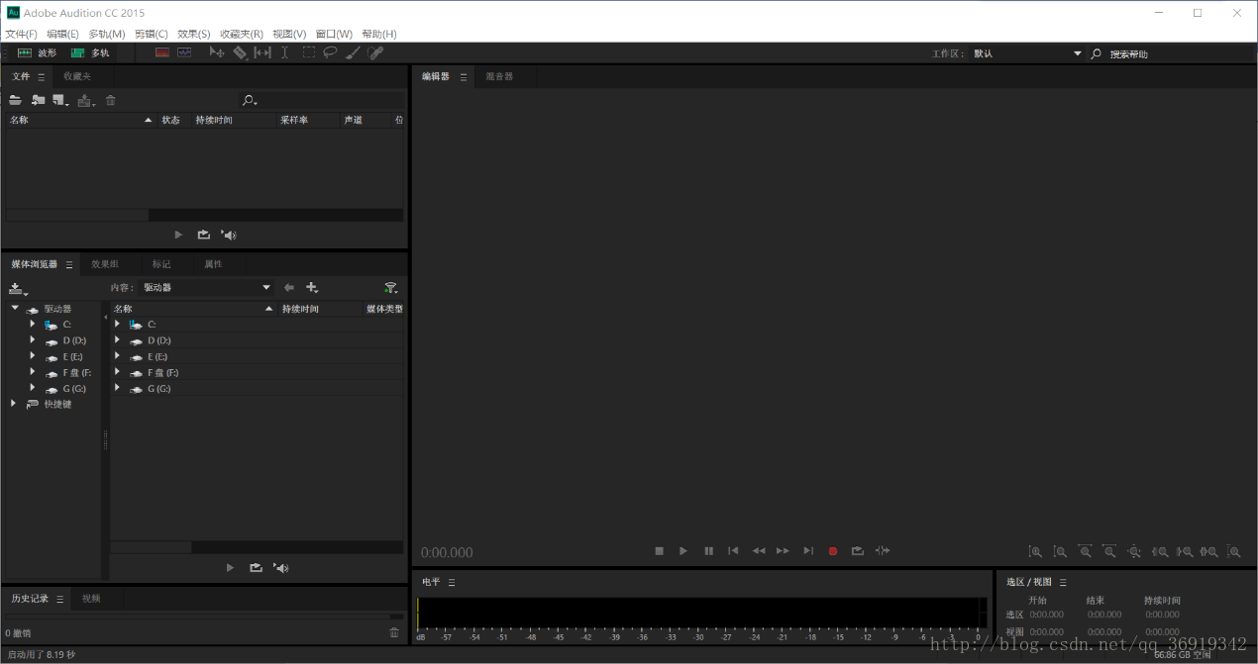This screenshot has height=664, width=1258.
Task: Toggle auto-play speaker in Files panel
Action: [229, 235]
